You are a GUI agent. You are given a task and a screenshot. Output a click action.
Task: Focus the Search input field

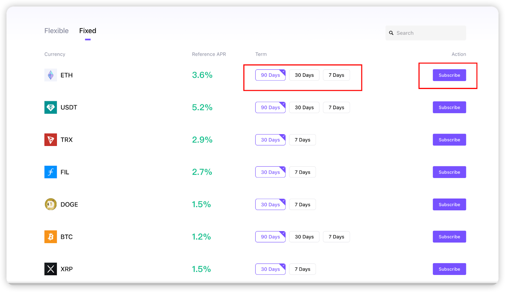[426, 33]
